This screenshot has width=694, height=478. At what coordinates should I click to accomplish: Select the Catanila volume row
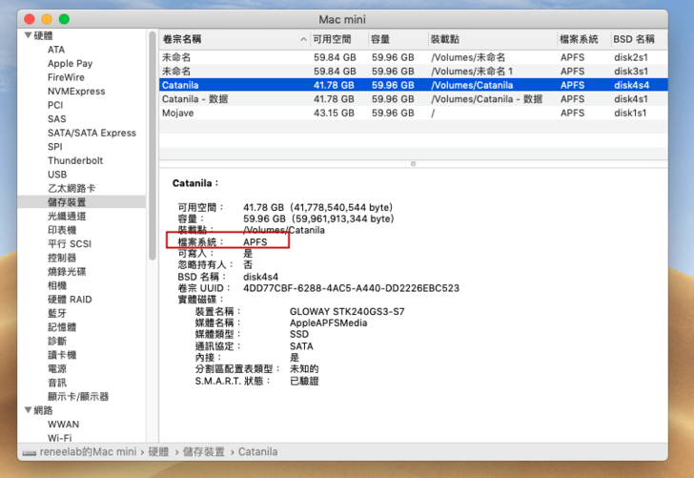413,85
